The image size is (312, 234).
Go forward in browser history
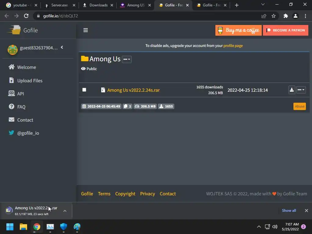tap(16, 16)
